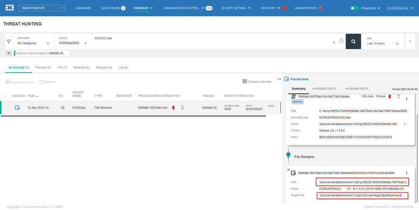
Task: Open the Category dropdown
Action: coord(34,43)
